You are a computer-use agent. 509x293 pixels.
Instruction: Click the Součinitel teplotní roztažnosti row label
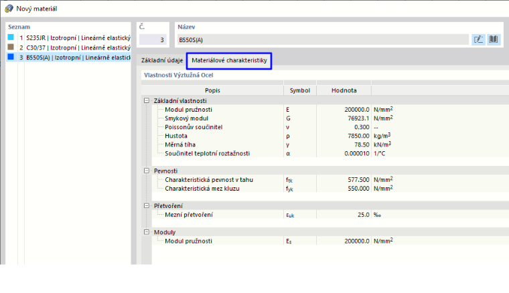tap(207, 153)
